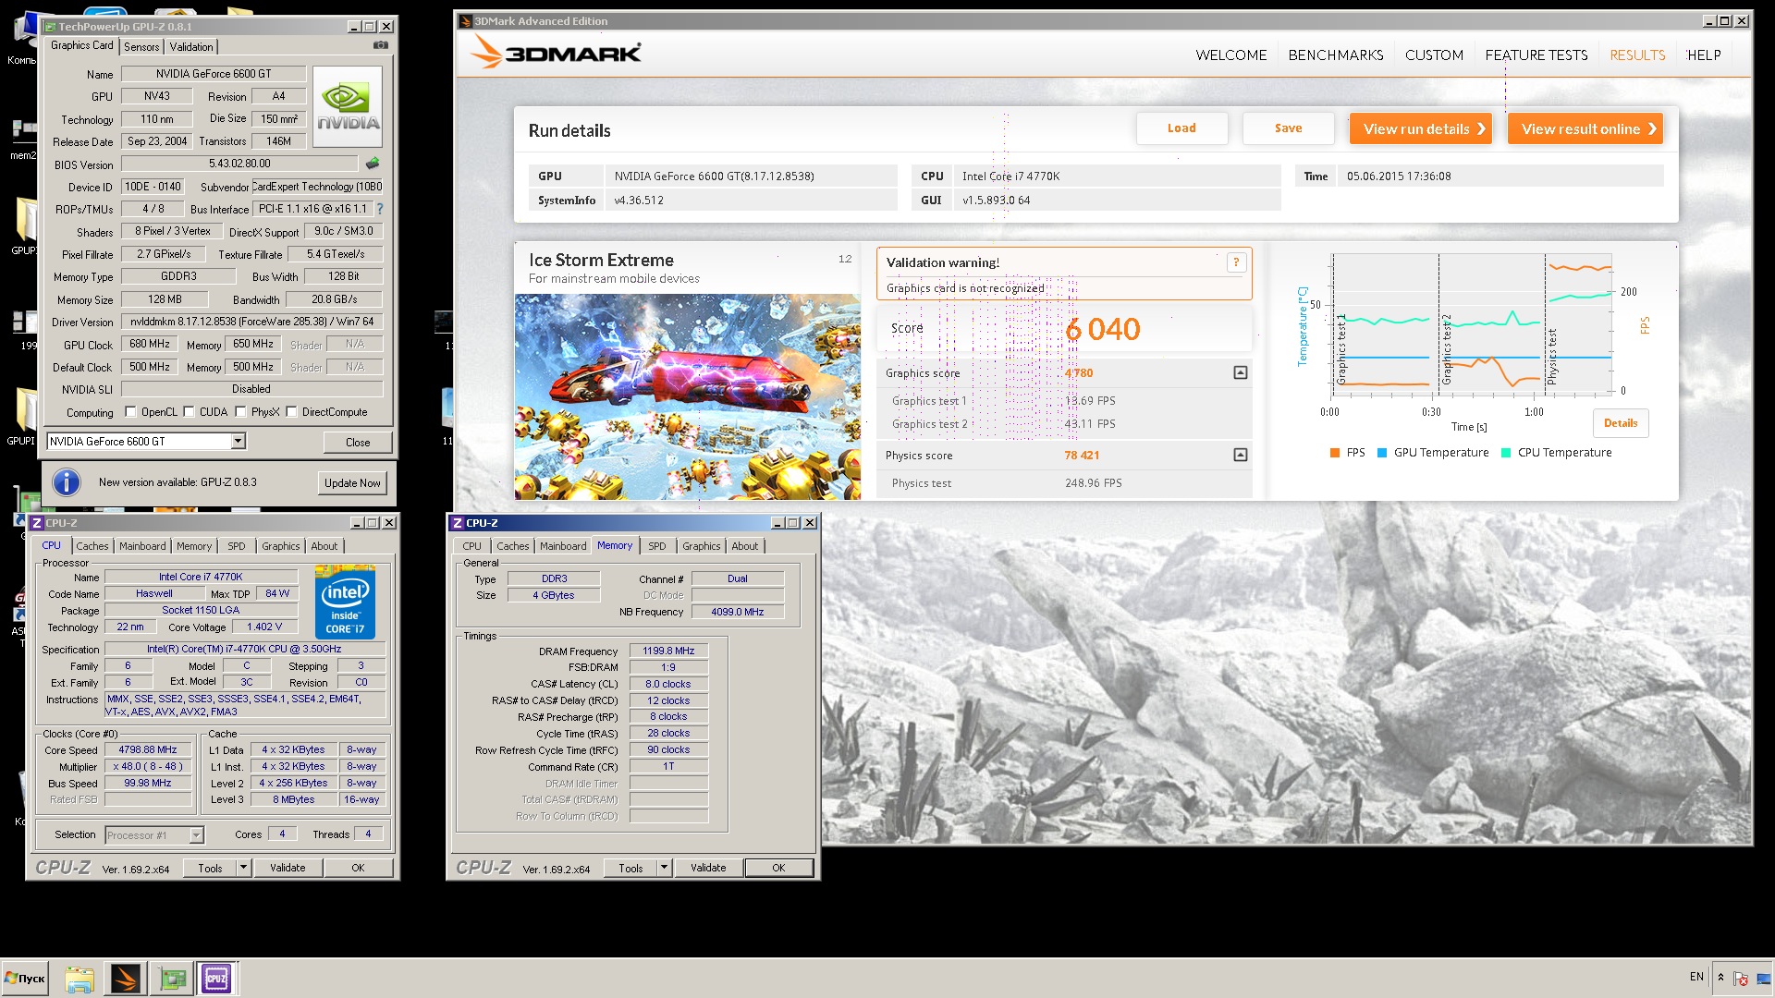This screenshot has width=1775, height=998.
Task: Click the GPU Temperature legend color swatch
Action: [x=1382, y=453]
